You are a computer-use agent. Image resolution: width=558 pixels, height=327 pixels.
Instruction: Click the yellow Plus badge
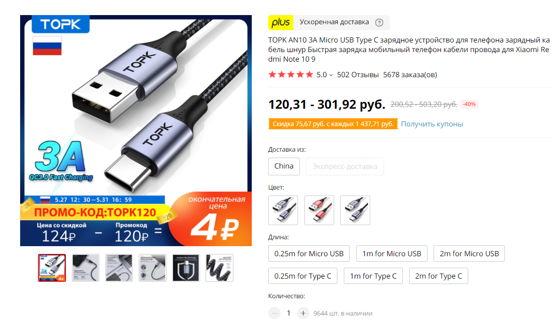pos(281,22)
